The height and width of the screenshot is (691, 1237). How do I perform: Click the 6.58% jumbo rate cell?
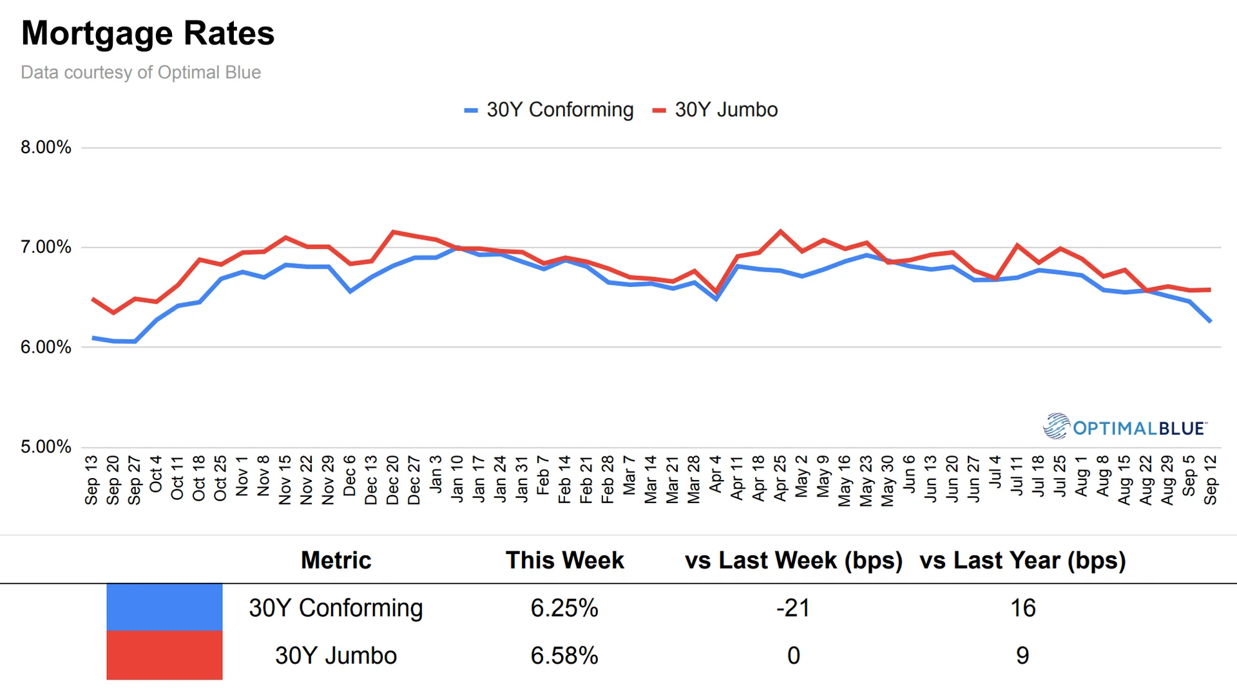tap(564, 656)
